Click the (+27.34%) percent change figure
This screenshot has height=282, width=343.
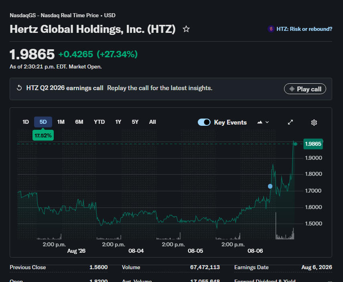pyautogui.click(x=117, y=54)
